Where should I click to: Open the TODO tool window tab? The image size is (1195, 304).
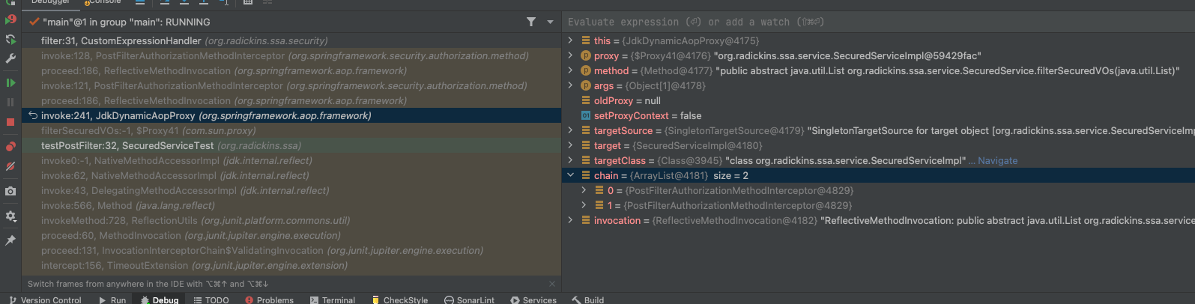[x=211, y=300]
